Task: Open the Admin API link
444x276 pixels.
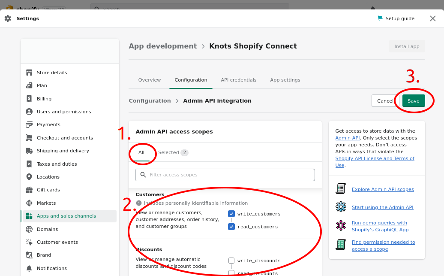Action: (x=348, y=138)
